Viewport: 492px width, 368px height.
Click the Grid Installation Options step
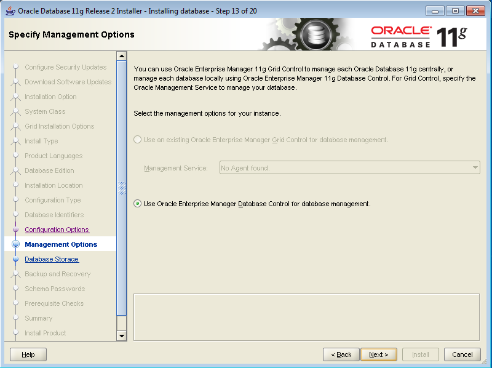[x=59, y=126]
